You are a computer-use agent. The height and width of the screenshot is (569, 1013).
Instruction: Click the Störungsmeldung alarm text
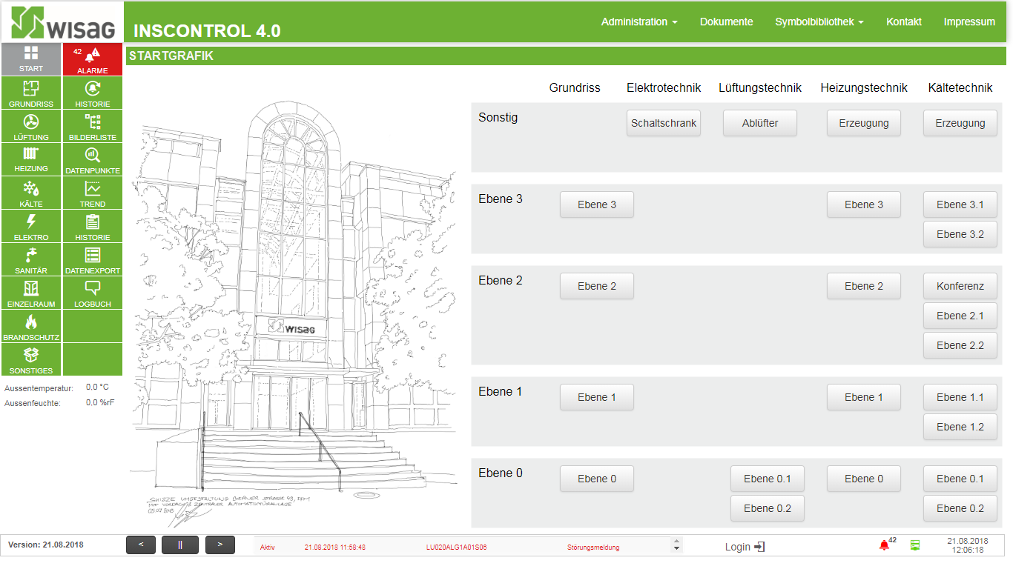(x=593, y=548)
